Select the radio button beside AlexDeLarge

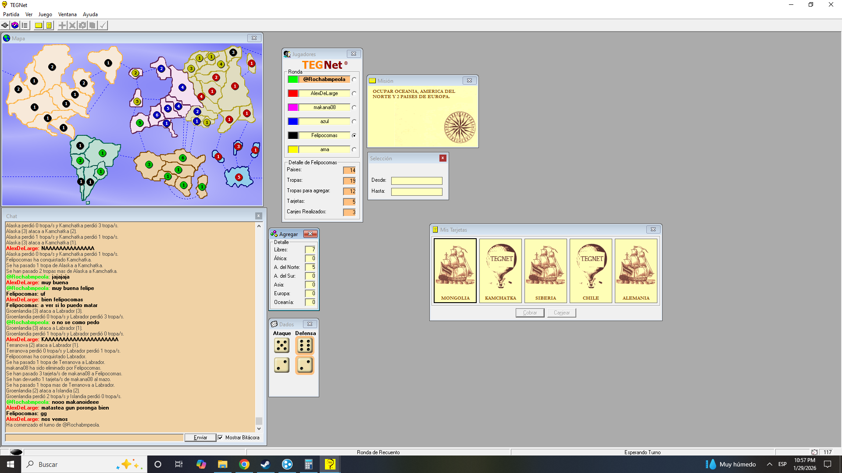pos(354,93)
